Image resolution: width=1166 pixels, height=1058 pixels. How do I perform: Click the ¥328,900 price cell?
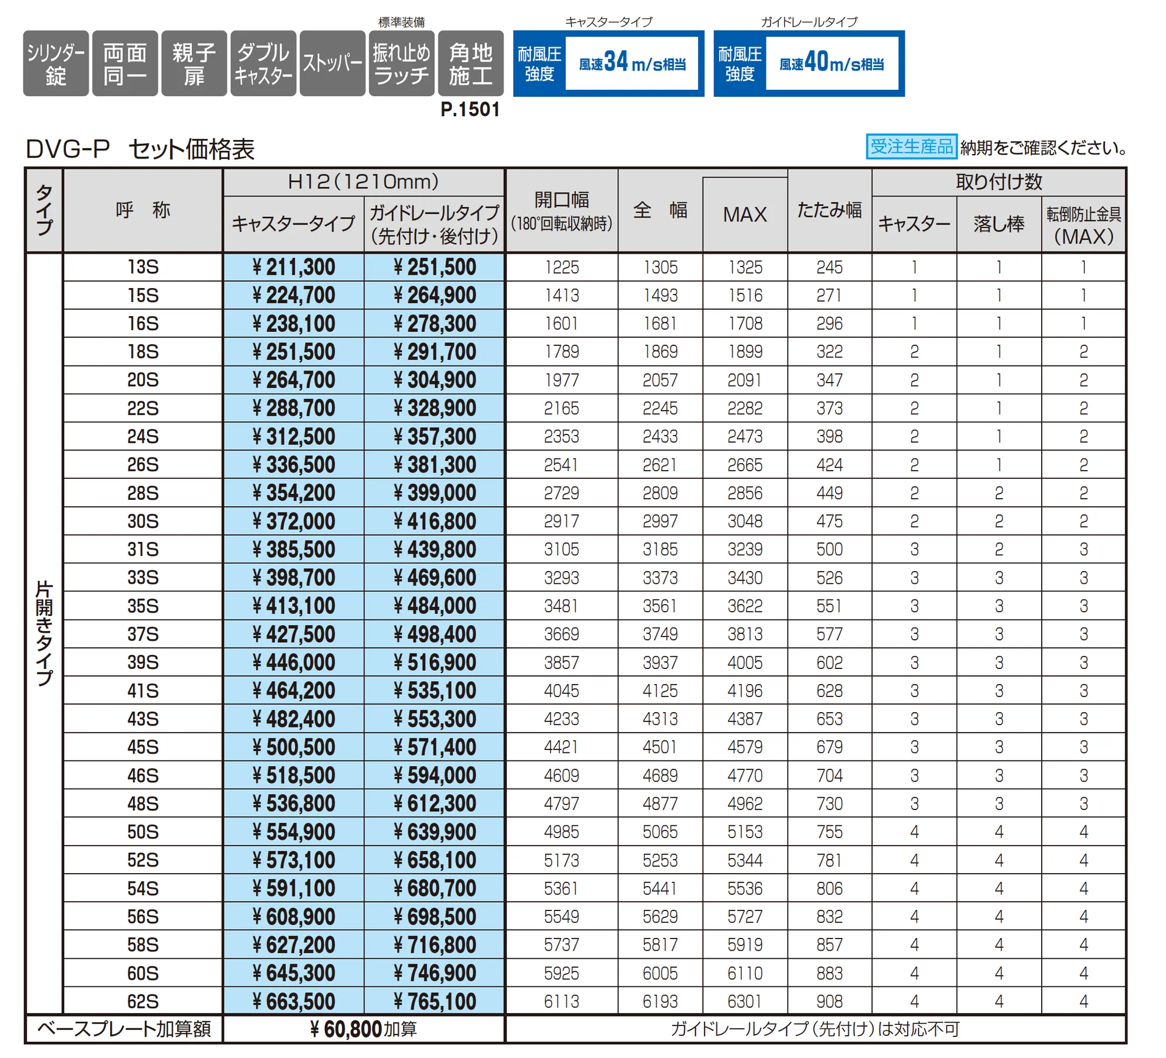pyautogui.click(x=435, y=408)
